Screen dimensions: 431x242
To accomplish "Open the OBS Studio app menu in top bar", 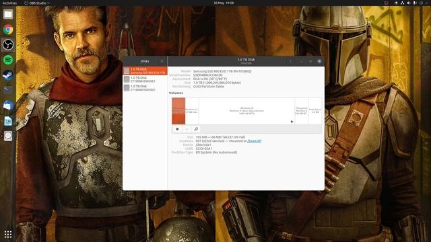I will pos(37,3).
